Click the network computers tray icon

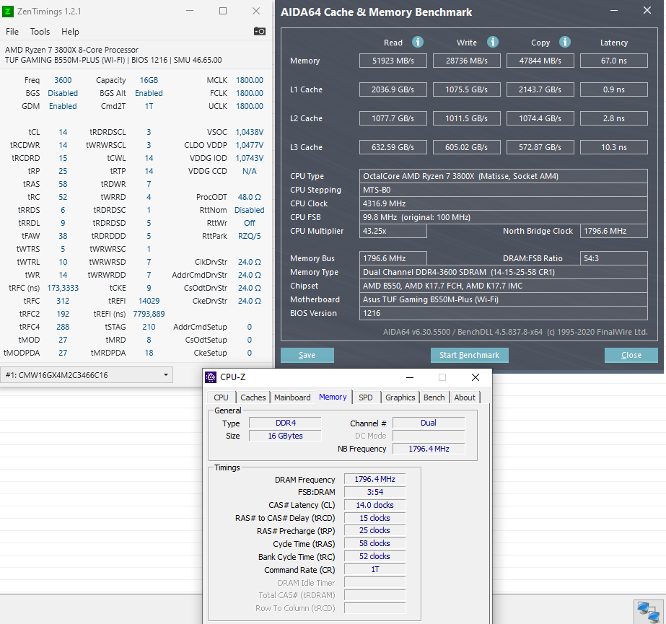point(649,612)
